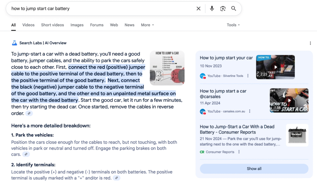Select the Forums tab

[x=97, y=25]
